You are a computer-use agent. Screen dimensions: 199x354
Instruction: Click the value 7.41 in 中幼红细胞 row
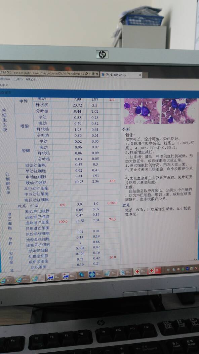79,176
